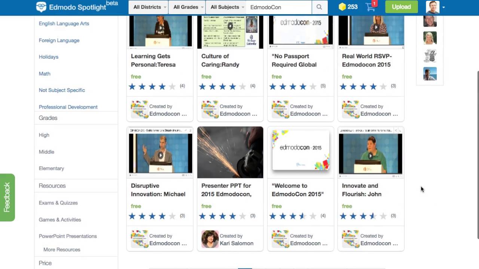479x269 pixels.
Task: Click the green Upload button
Action: [x=401, y=7]
